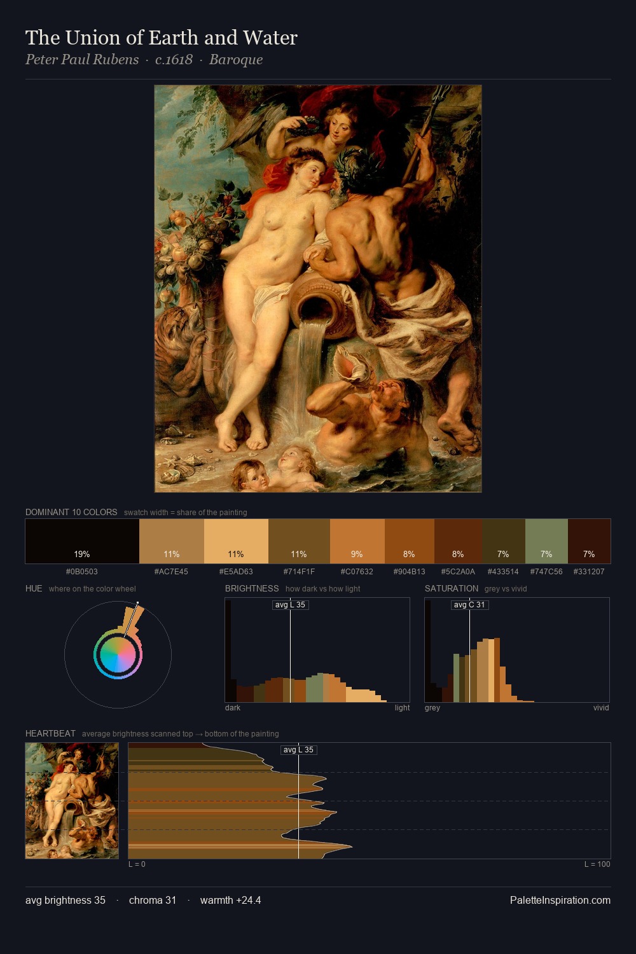Click the HUE section heading
Image resolution: width=636 pixels, height=954 pixels.
34,588
